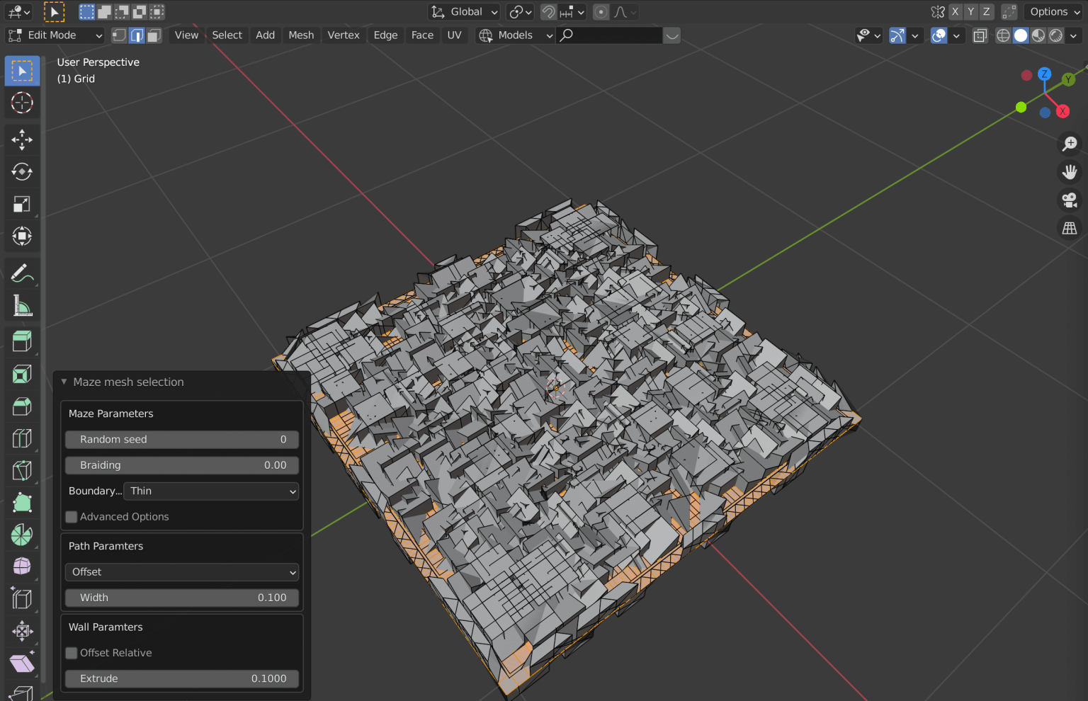
Task: Select the Move tool
Action: (22, 139)
